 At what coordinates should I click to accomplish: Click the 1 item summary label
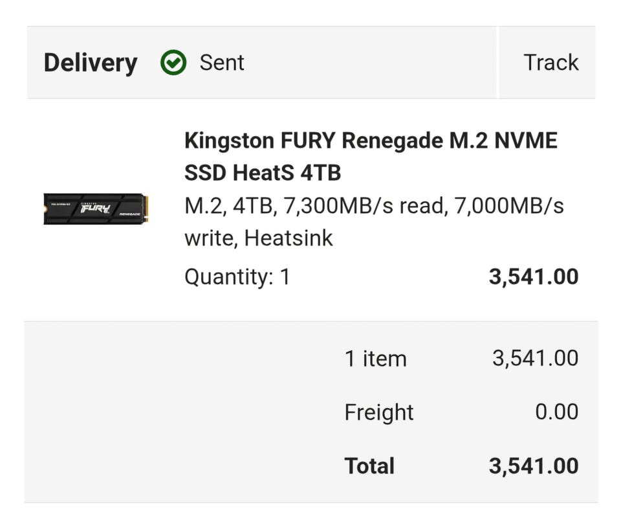tap(375, 358)
